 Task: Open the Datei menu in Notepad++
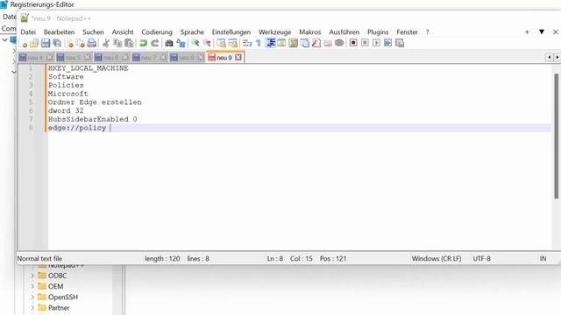click(28, 32)
